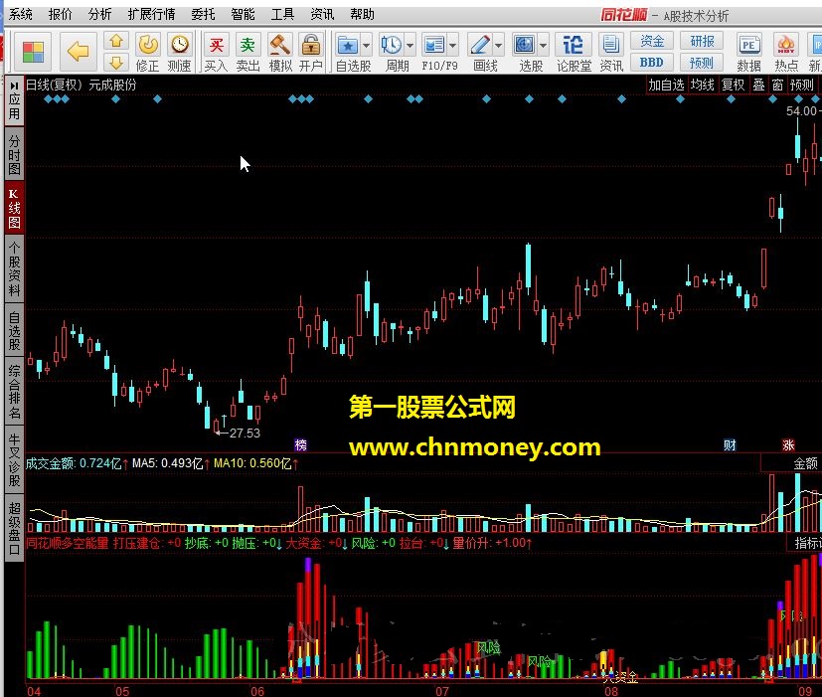Open the 智能 menu
Image resolution: width=822 pixels, height=697 pixels.
point(243,14)
